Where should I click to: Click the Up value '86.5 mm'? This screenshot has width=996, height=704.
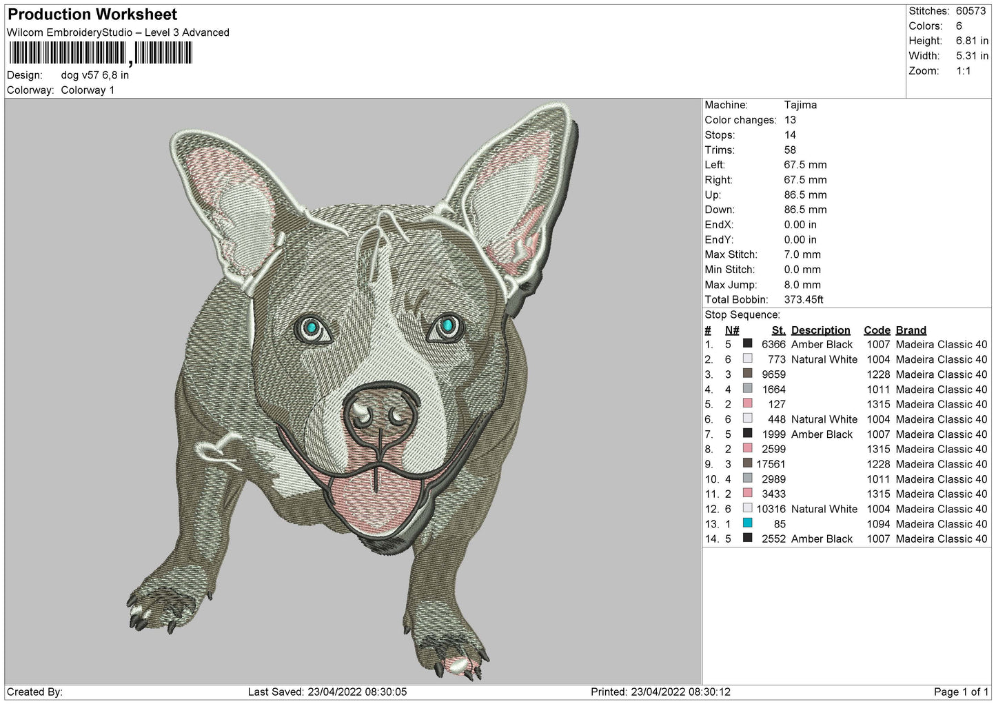click(805, 195)
